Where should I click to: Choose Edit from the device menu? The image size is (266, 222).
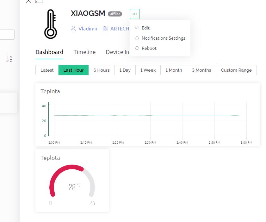[145, 28]
